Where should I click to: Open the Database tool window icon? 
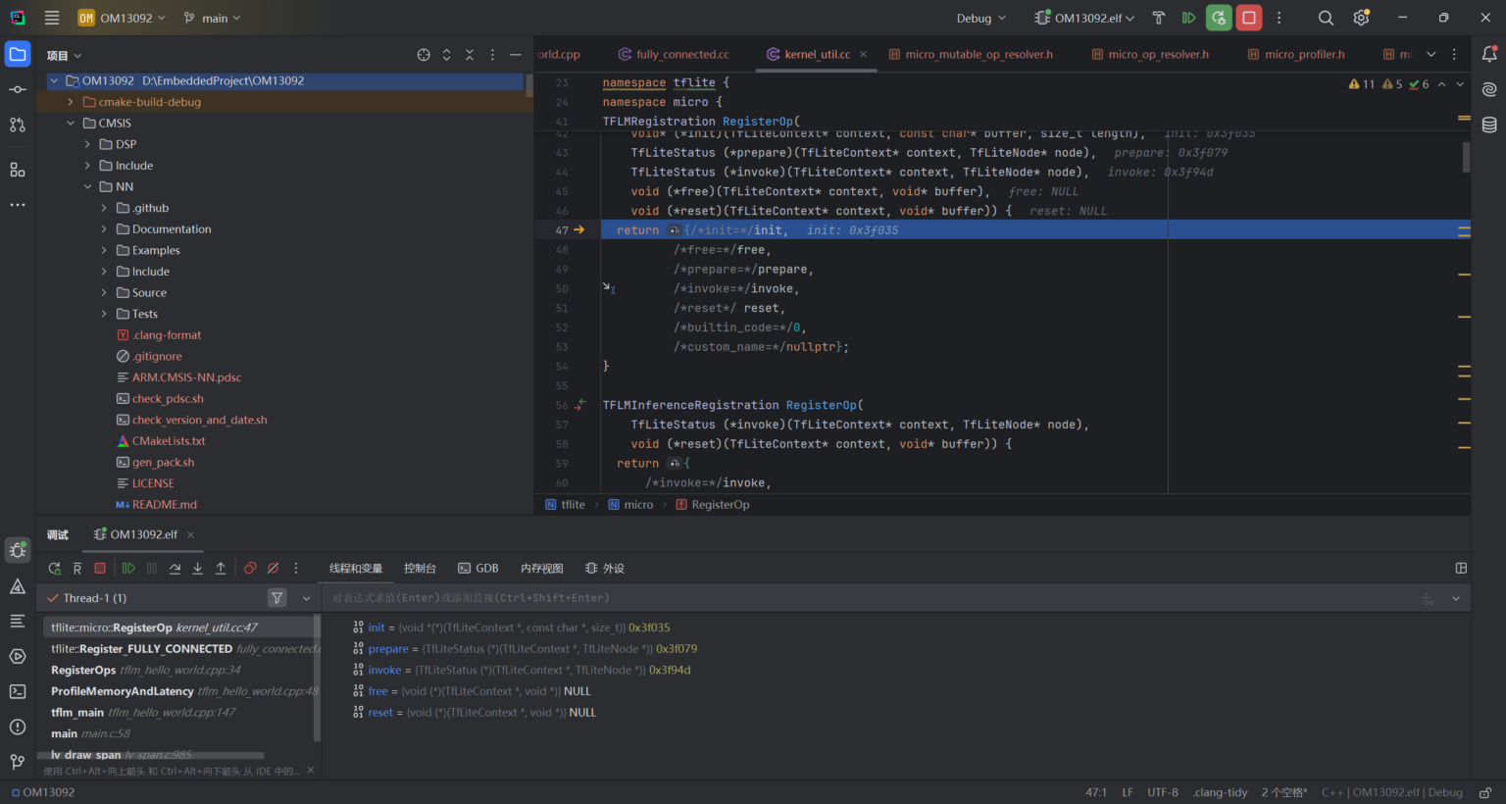pyautogui.click(x=1489, y=125)
